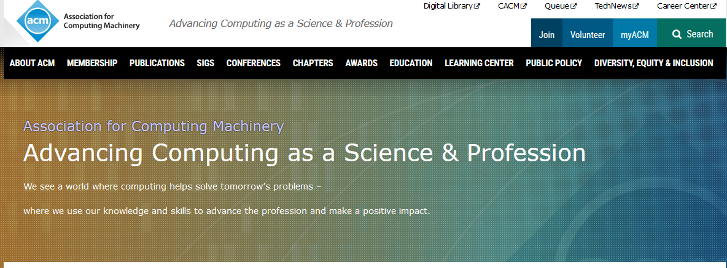Click external-link icon next to CACM
727x268 pixels.
pos(524,6)
